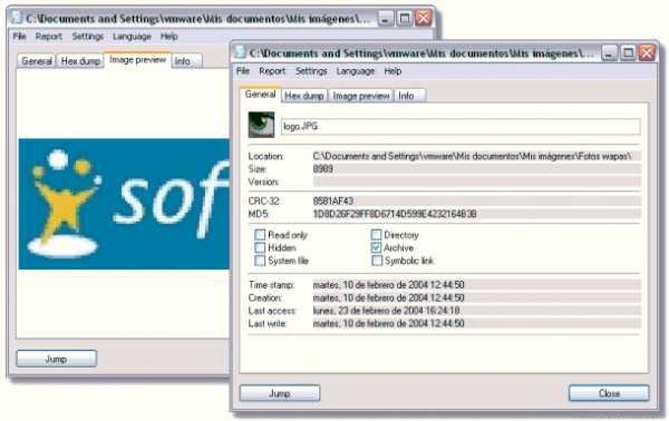This screenshot has height=421, width=669.
Task: Click the Close button in the front window
Action: [x=609, y=394]
